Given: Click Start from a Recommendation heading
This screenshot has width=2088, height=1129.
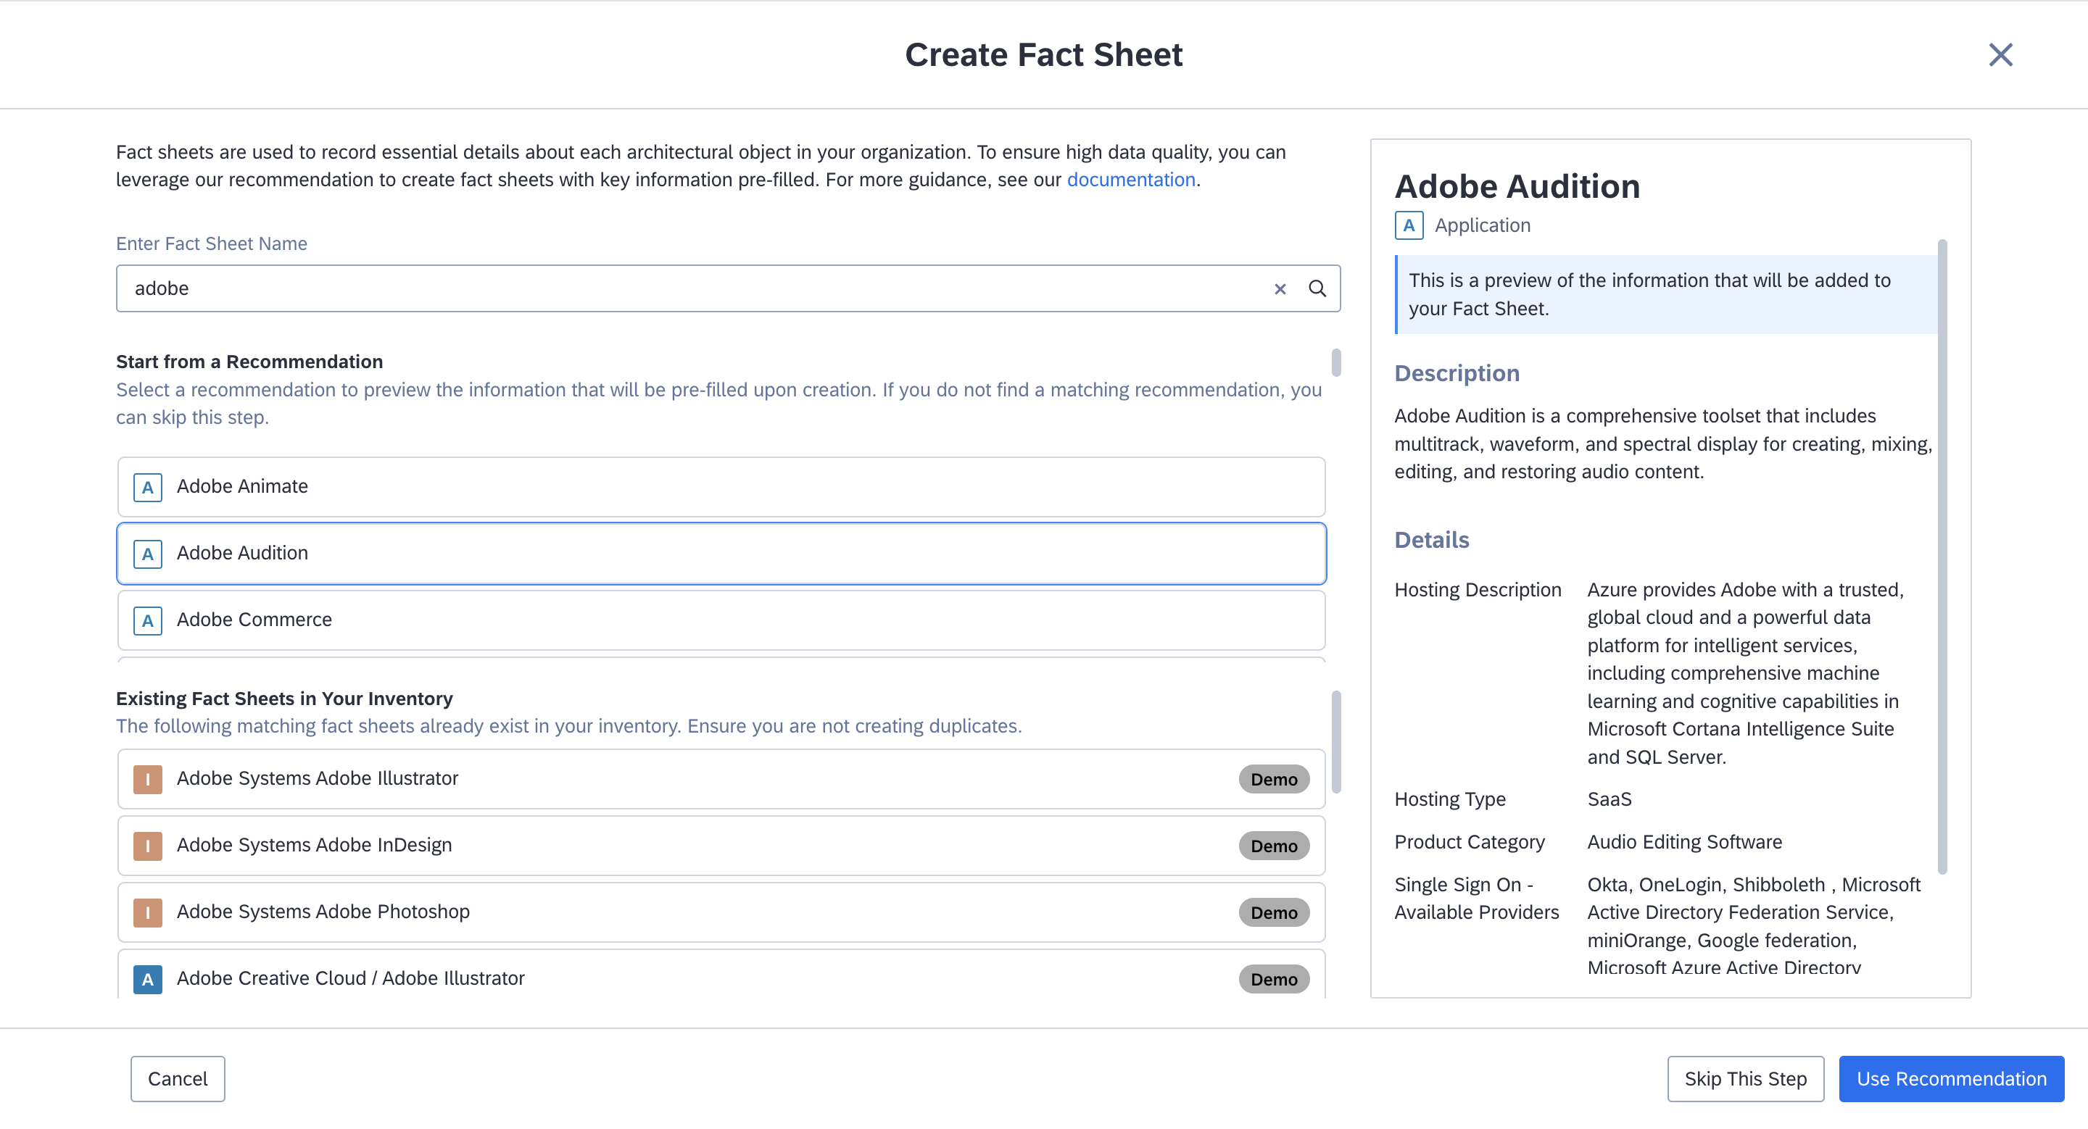Looking at the screenshot, I should 249,362.
